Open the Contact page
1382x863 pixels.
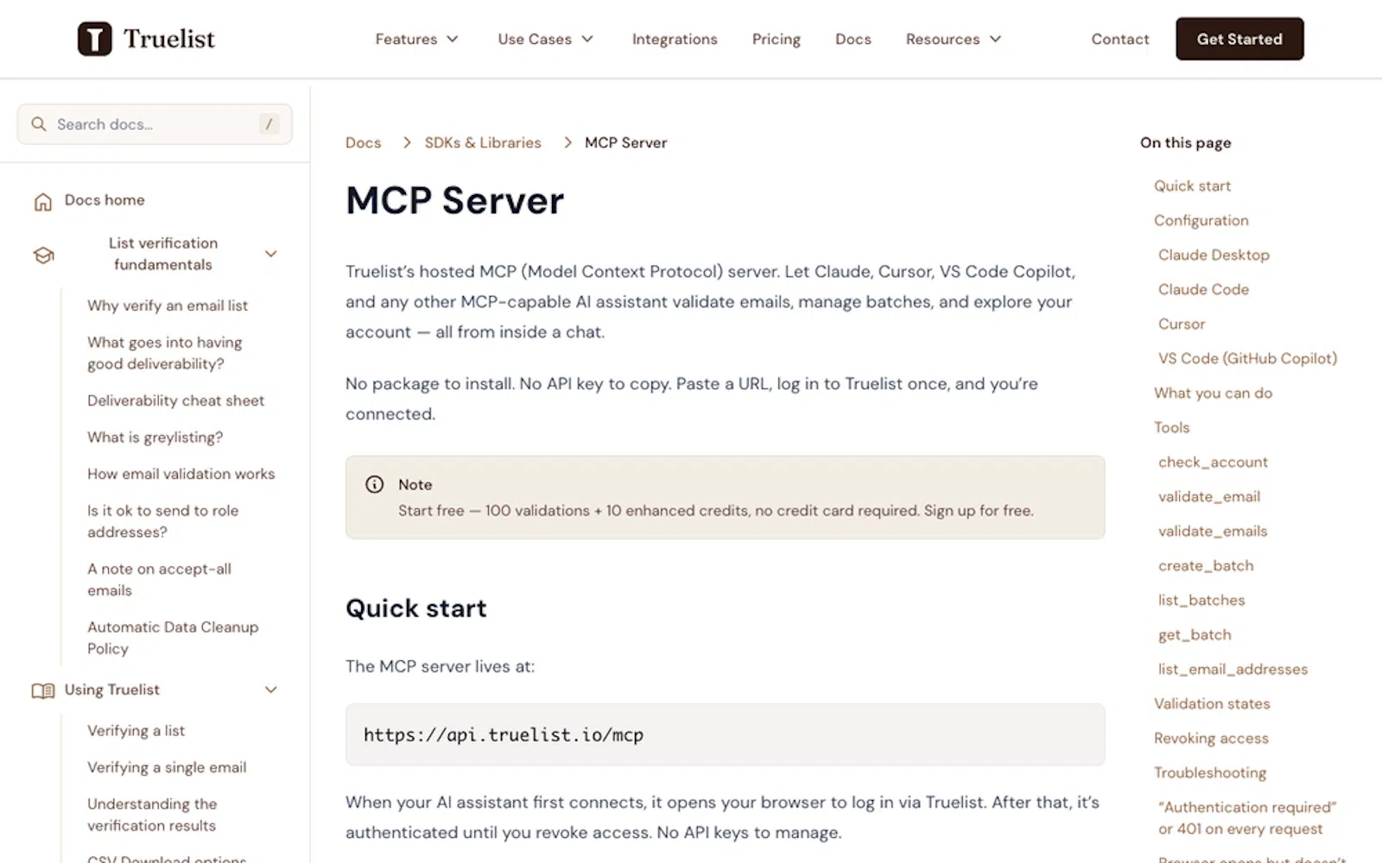pos(1119,39)
